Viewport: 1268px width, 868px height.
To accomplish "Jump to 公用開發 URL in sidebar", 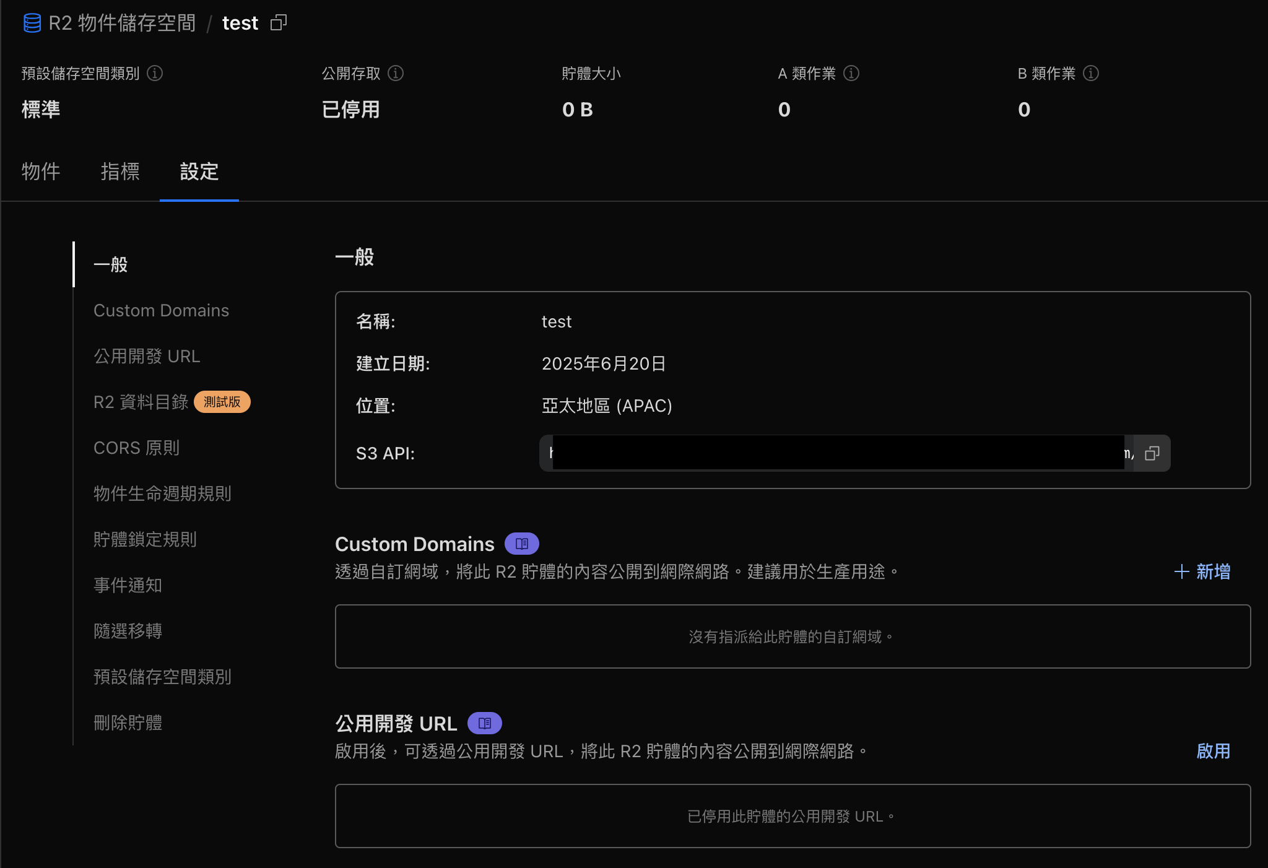I will click(x=147, y=356).
